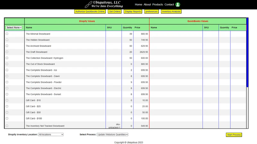Check the box for The Minimal Snowboard
257x144 pixels.
coord(7,34)
